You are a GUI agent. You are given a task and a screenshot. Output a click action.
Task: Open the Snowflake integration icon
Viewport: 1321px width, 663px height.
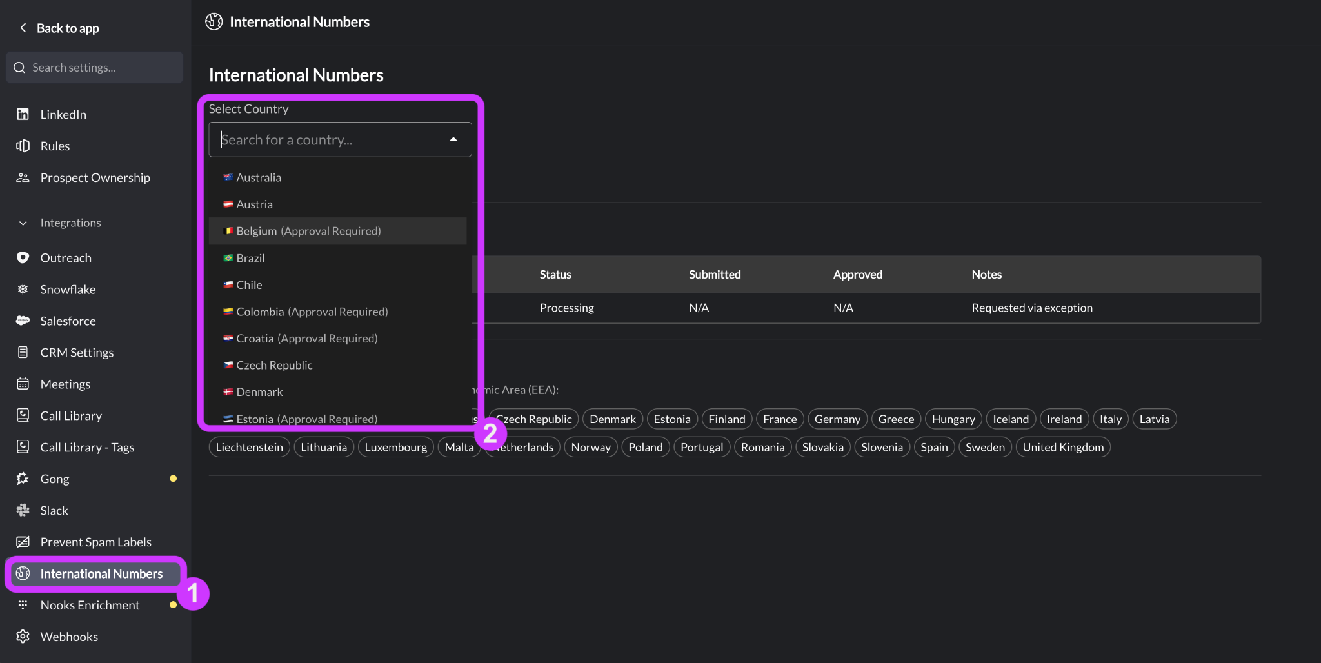23,289
